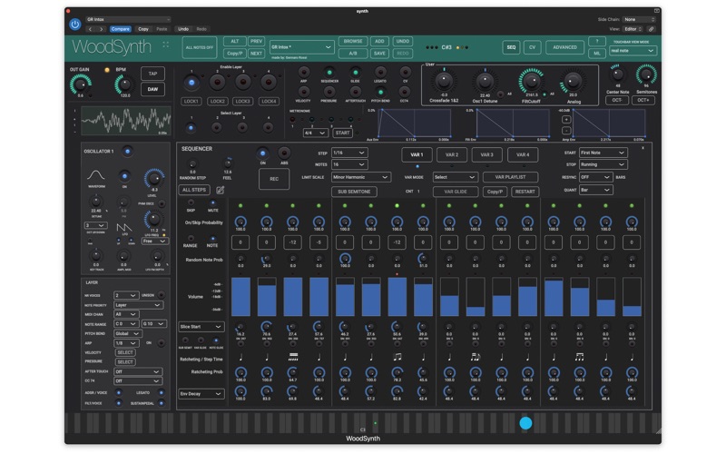The image size is (726, 454).
Task: Click the VAR PLAYLIST button
Action: pos(510,177)
